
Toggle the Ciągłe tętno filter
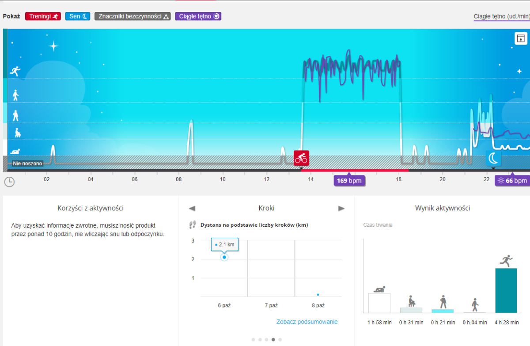pos(198,16)
